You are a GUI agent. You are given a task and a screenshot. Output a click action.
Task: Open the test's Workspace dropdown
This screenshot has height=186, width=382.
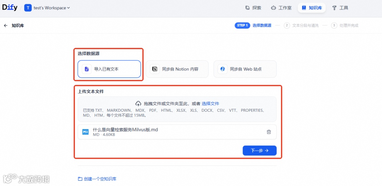pyautogui.click(x=52, y=8)
